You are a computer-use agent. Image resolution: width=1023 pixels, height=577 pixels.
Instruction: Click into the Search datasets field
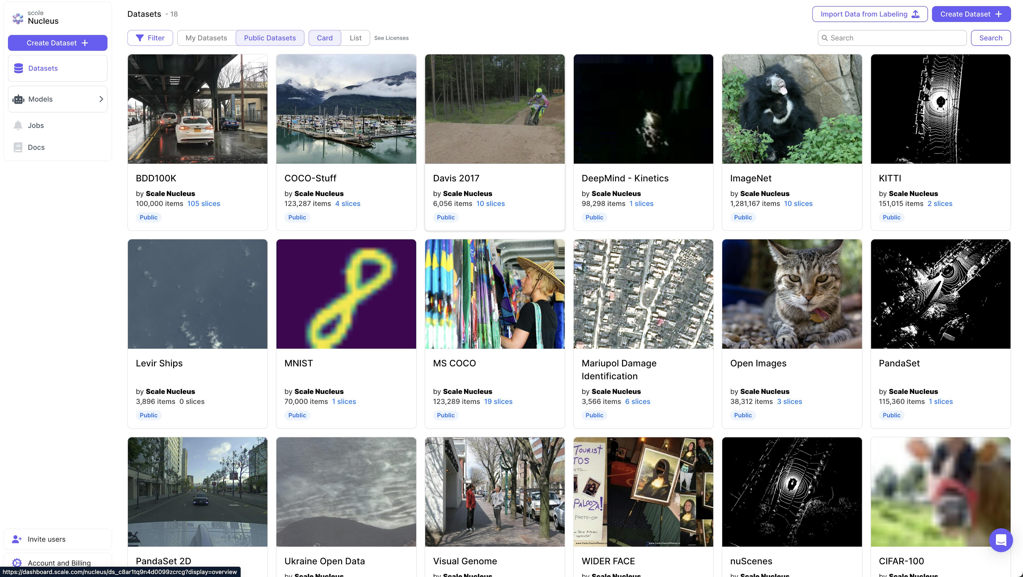(895, 38)
